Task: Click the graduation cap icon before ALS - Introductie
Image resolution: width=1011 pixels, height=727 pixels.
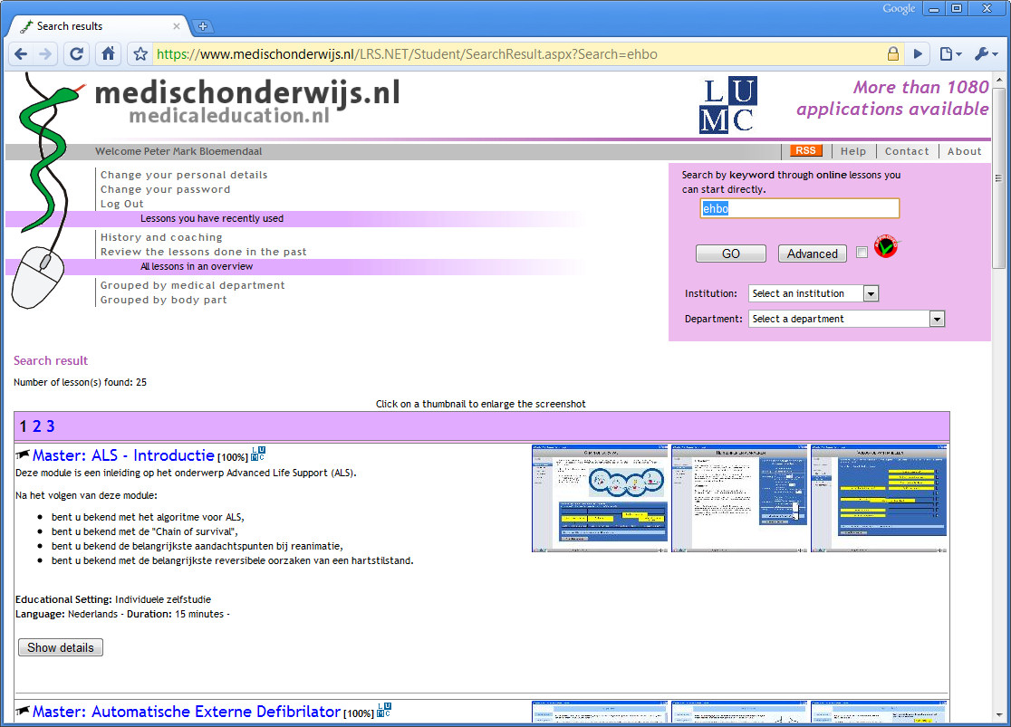Action: (23, 455)
